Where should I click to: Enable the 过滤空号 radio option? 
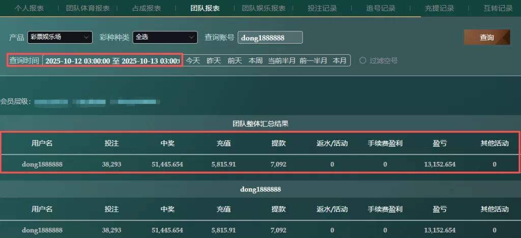(363, 60)
